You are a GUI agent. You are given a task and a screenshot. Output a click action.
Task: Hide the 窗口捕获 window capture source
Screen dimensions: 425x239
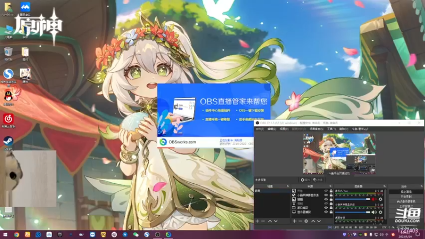pyautogui.click(x=326, y=208)
